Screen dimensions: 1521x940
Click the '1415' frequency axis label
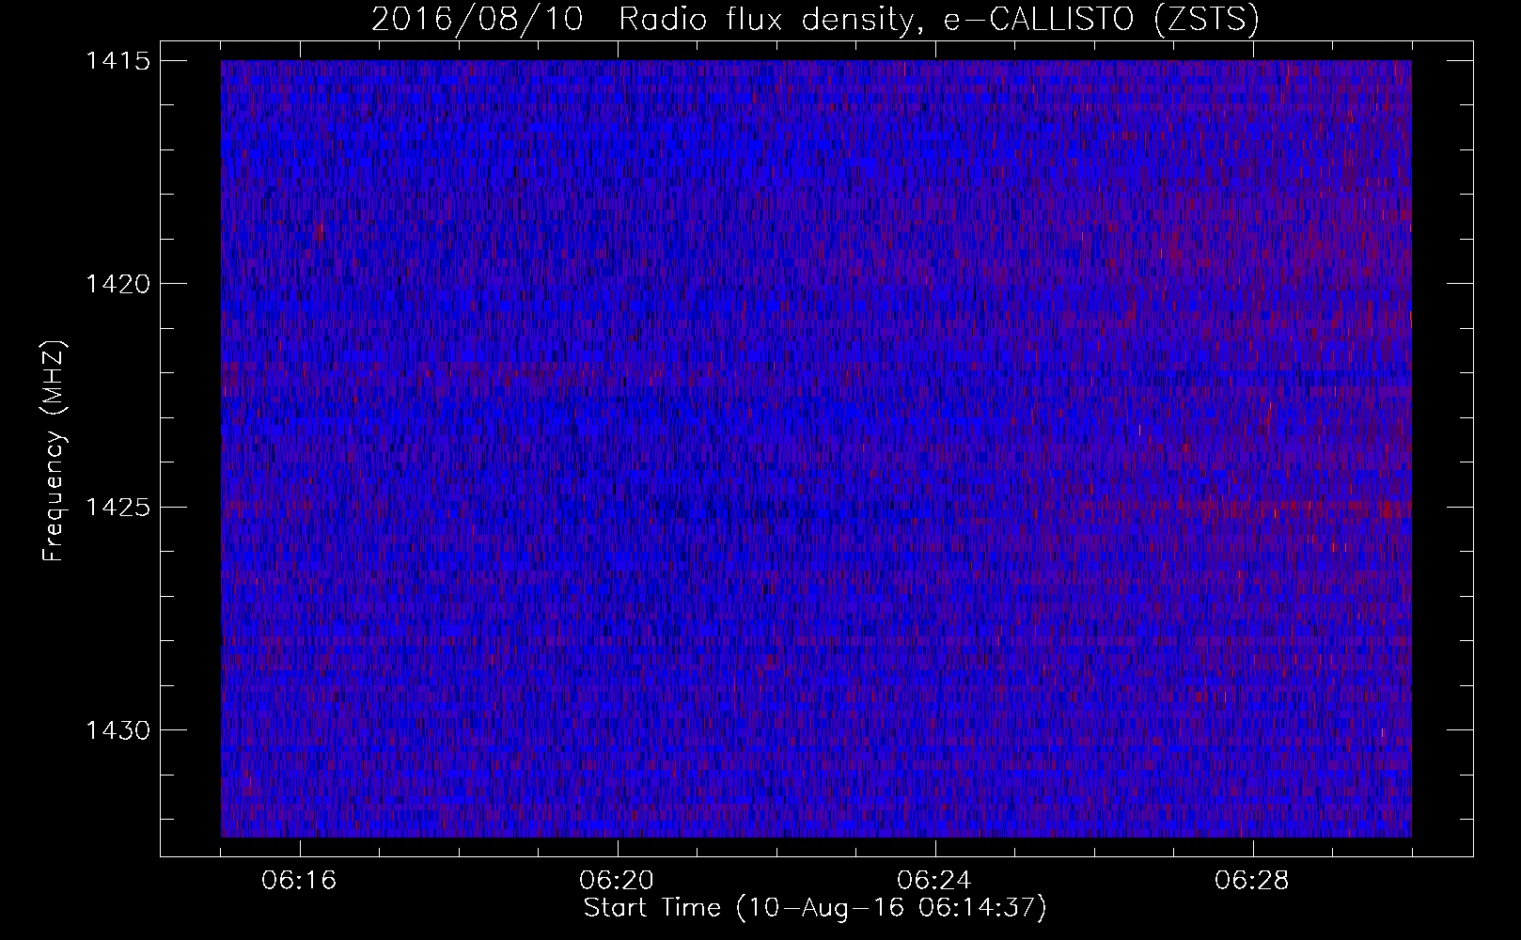117,61
